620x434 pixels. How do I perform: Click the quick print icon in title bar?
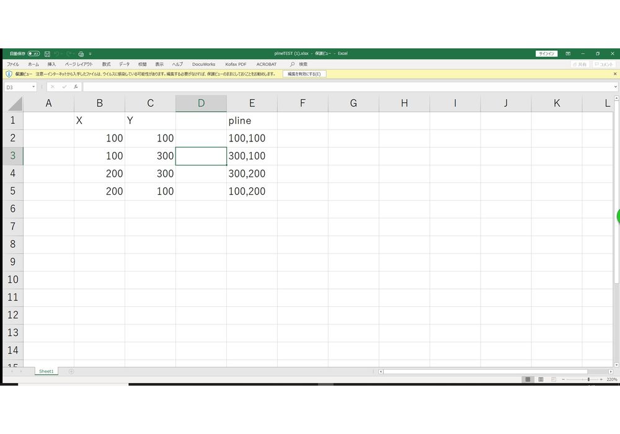click(81, 54)
